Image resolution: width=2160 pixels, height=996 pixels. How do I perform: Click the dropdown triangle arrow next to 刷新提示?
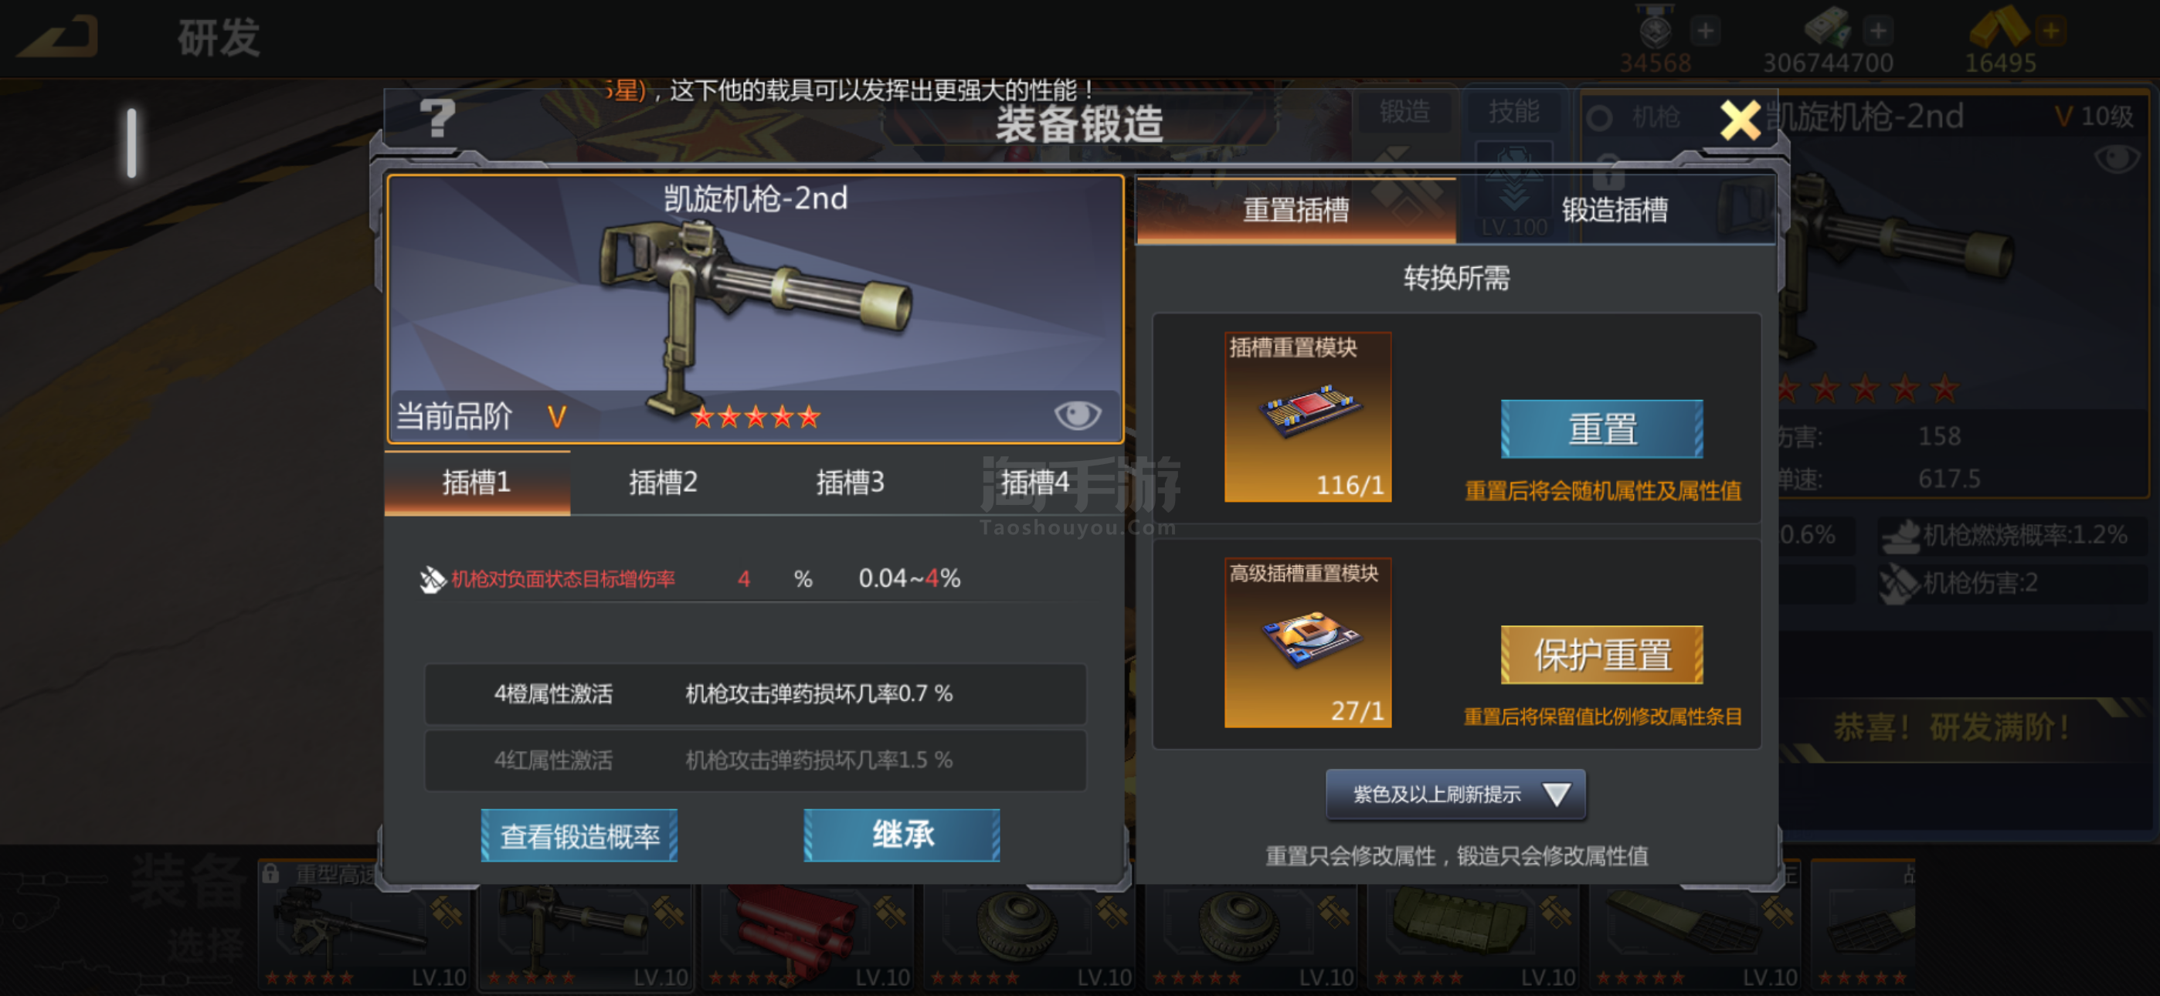point(1557,794)
